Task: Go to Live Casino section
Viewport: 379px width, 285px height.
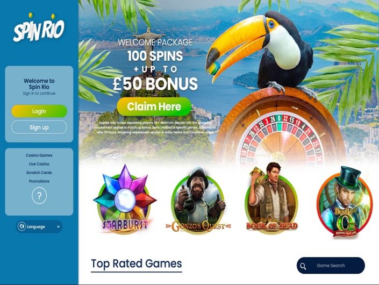Action: (x=39, y=164)
